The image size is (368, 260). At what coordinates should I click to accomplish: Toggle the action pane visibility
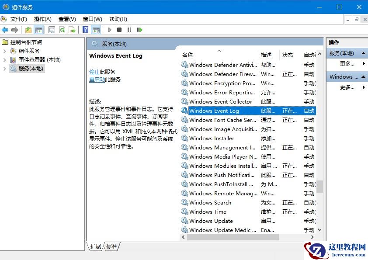point(96,30)
